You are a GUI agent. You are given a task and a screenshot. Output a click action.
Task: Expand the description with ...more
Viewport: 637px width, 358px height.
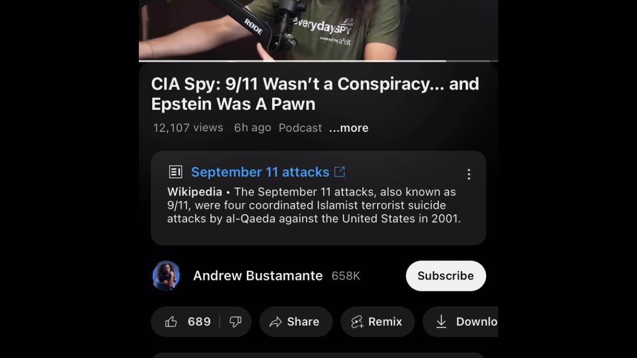[x=349, y=128]
